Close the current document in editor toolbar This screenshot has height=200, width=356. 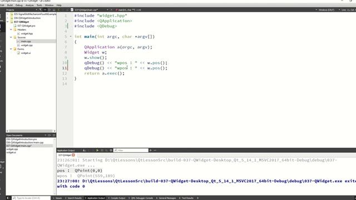tap(111, 10)
